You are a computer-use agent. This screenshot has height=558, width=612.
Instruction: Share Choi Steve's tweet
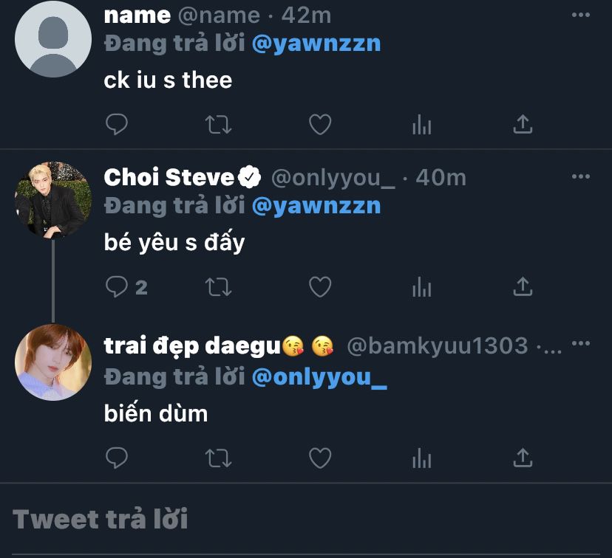coord(523,286)
